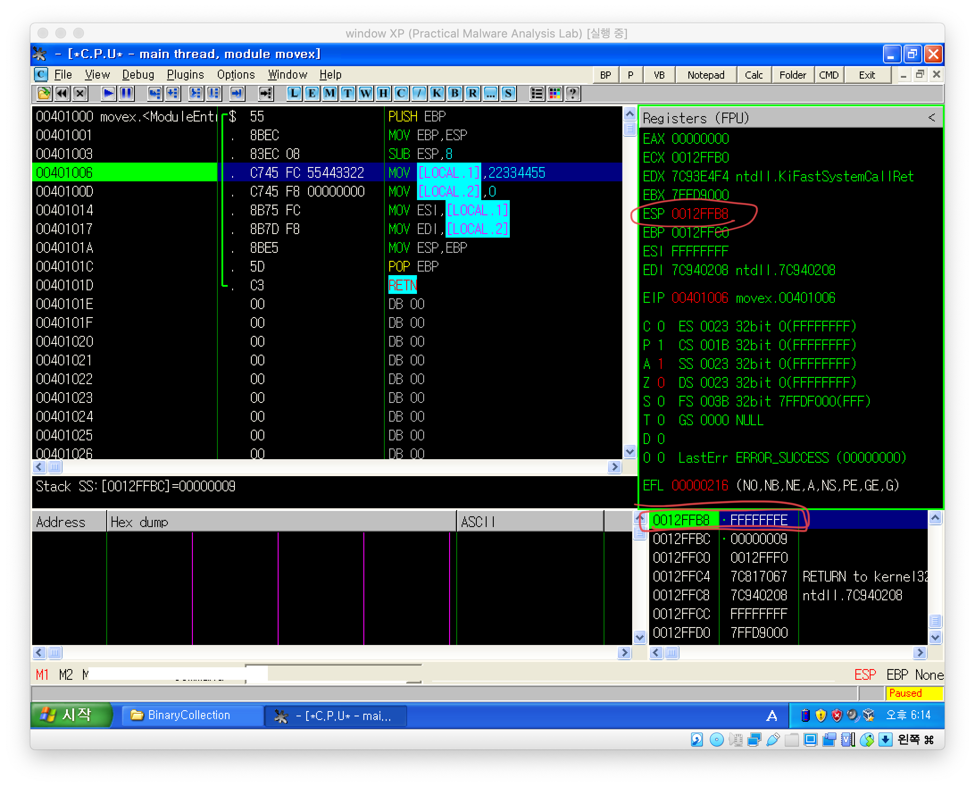Click the Restart program rewind icon
The width and height of the screenshot is (975, 787).
pyautogui.click(x=62, y=94)
